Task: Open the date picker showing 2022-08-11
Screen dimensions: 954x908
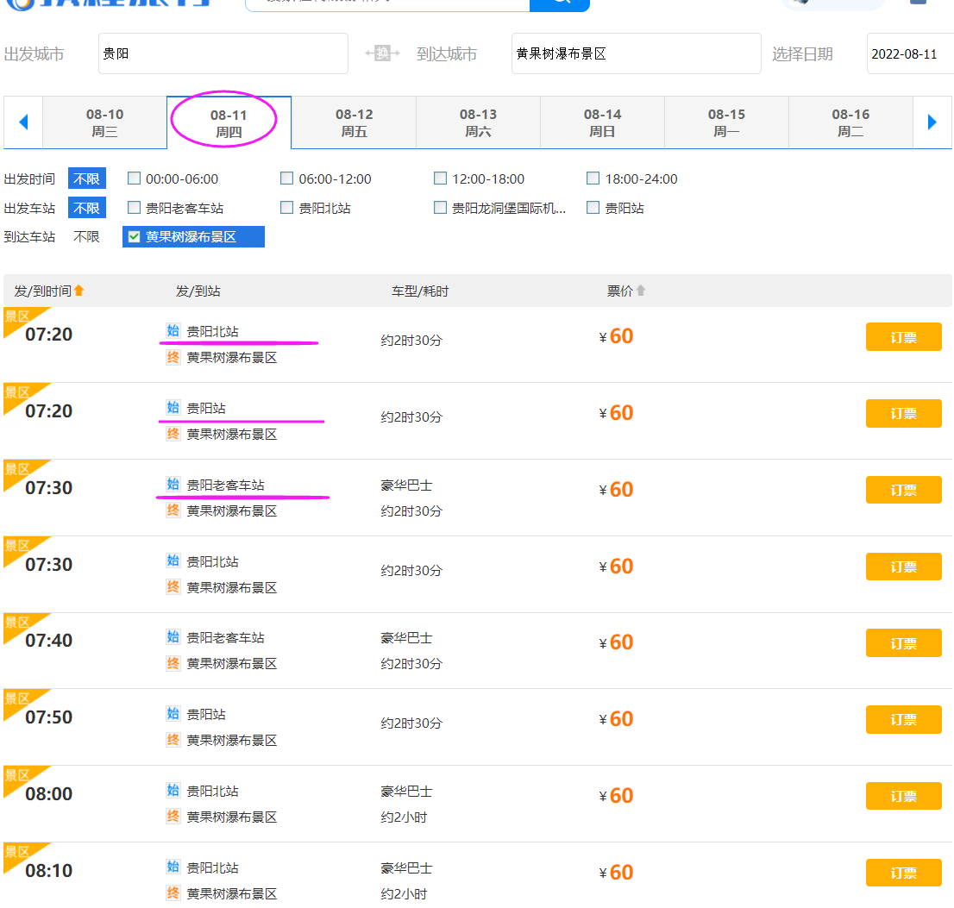Action: click(909, 53)
